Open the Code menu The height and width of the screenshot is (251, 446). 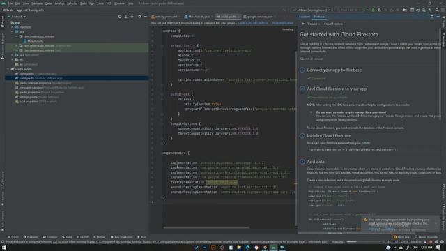click(x=49, y=3)
